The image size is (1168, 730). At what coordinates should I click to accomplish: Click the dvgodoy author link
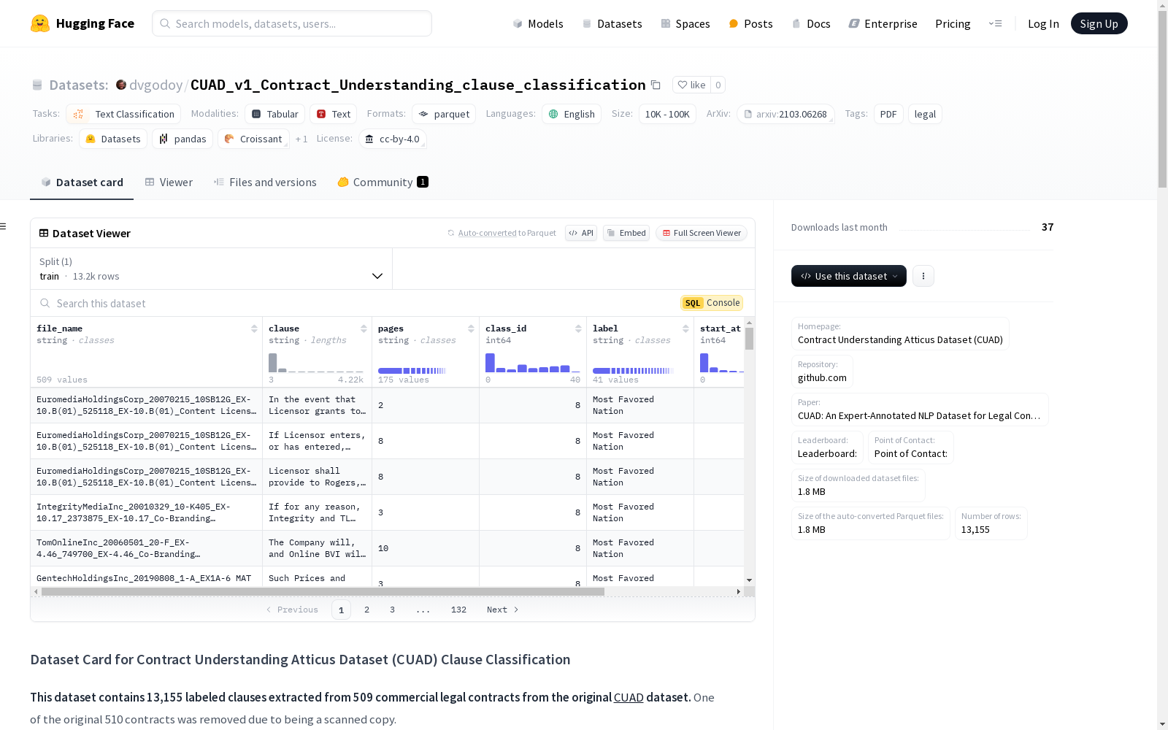click(155, 85)
